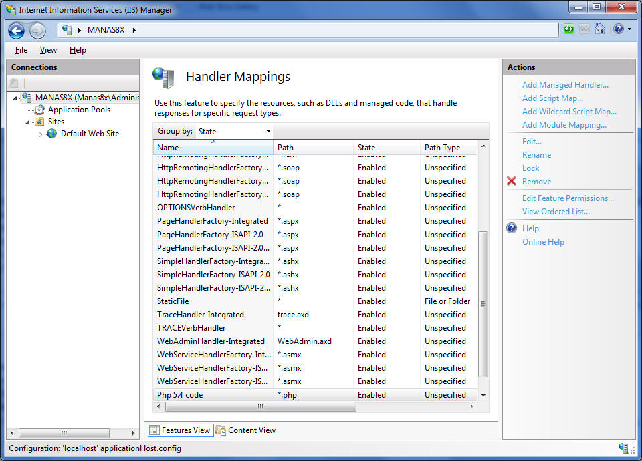Image resolution: width=642 pixels, height=461 pixels.
Task: Click the handler list scroll down arrow
Action: click(483, 395)
